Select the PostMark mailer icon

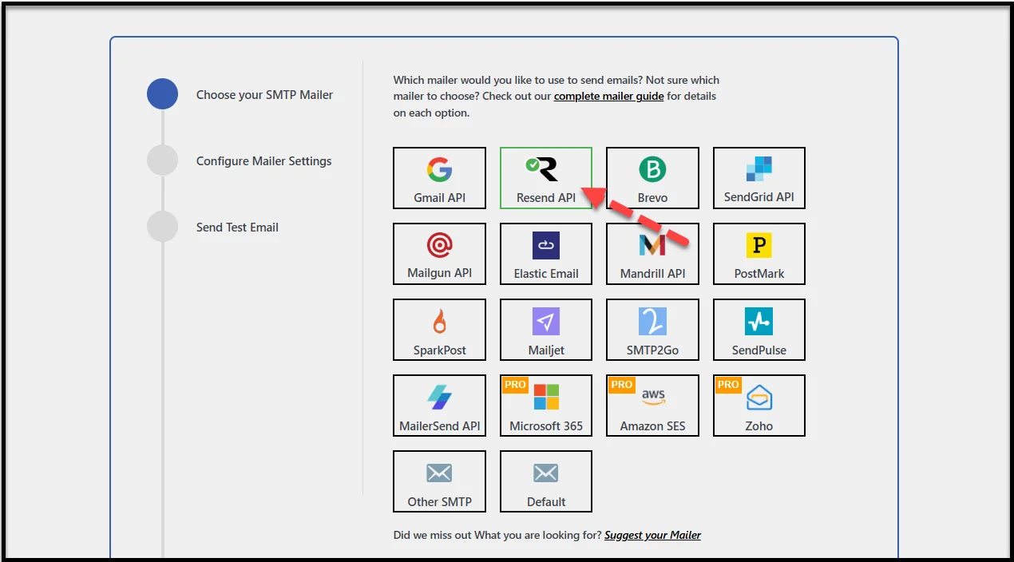tap(759, 254)
